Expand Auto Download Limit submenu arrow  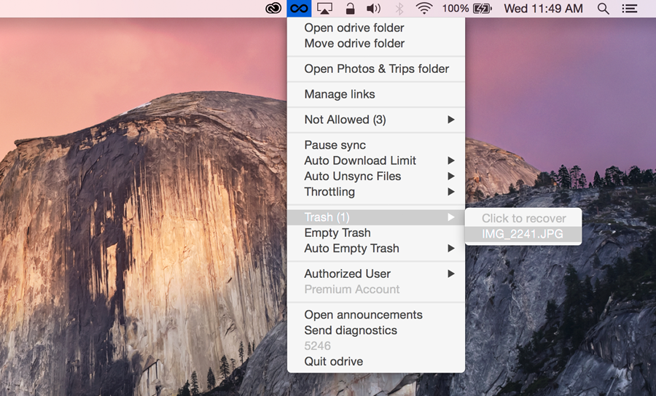tap(451, 160)
